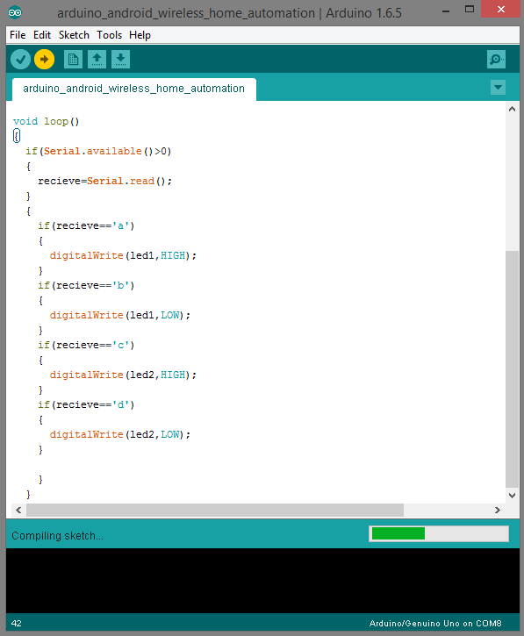Open a sketch with the up-arrow icon
The height and width of the screenshot is (636, 524).
(97, 60)
